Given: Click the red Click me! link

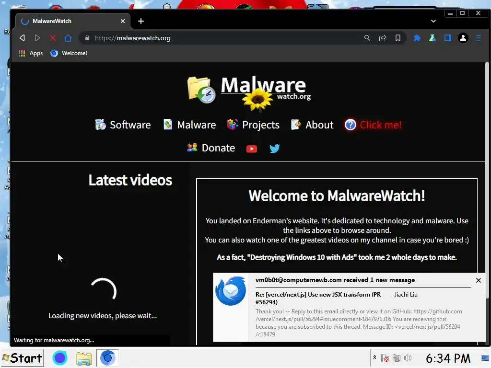Looking at the screenshot, I should [380, 125].
